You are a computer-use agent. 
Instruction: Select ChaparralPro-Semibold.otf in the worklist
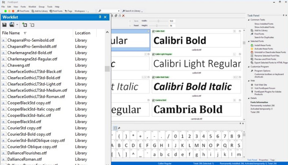(x=31, y=40)
